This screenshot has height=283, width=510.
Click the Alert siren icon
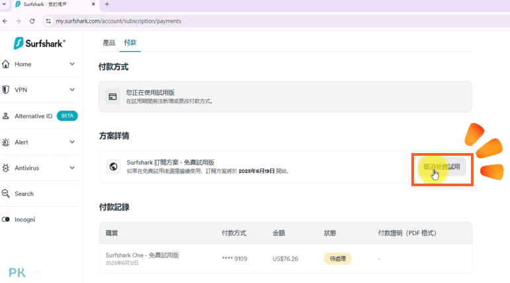tap(5, 142)
